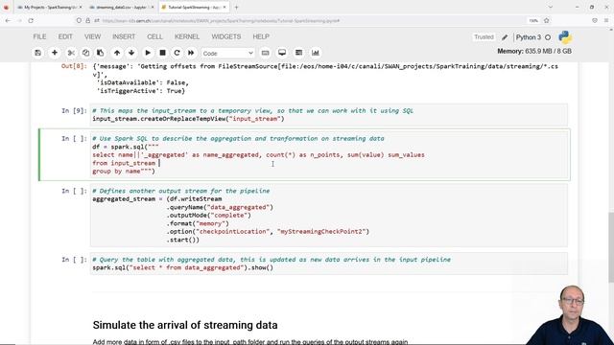Open the INSERT menu
Viewport: 614px width, 345px height.
[x=124, y=36]
